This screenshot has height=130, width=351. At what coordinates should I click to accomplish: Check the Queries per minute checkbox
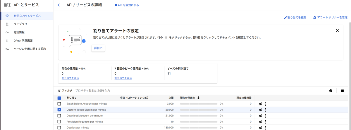59,128
